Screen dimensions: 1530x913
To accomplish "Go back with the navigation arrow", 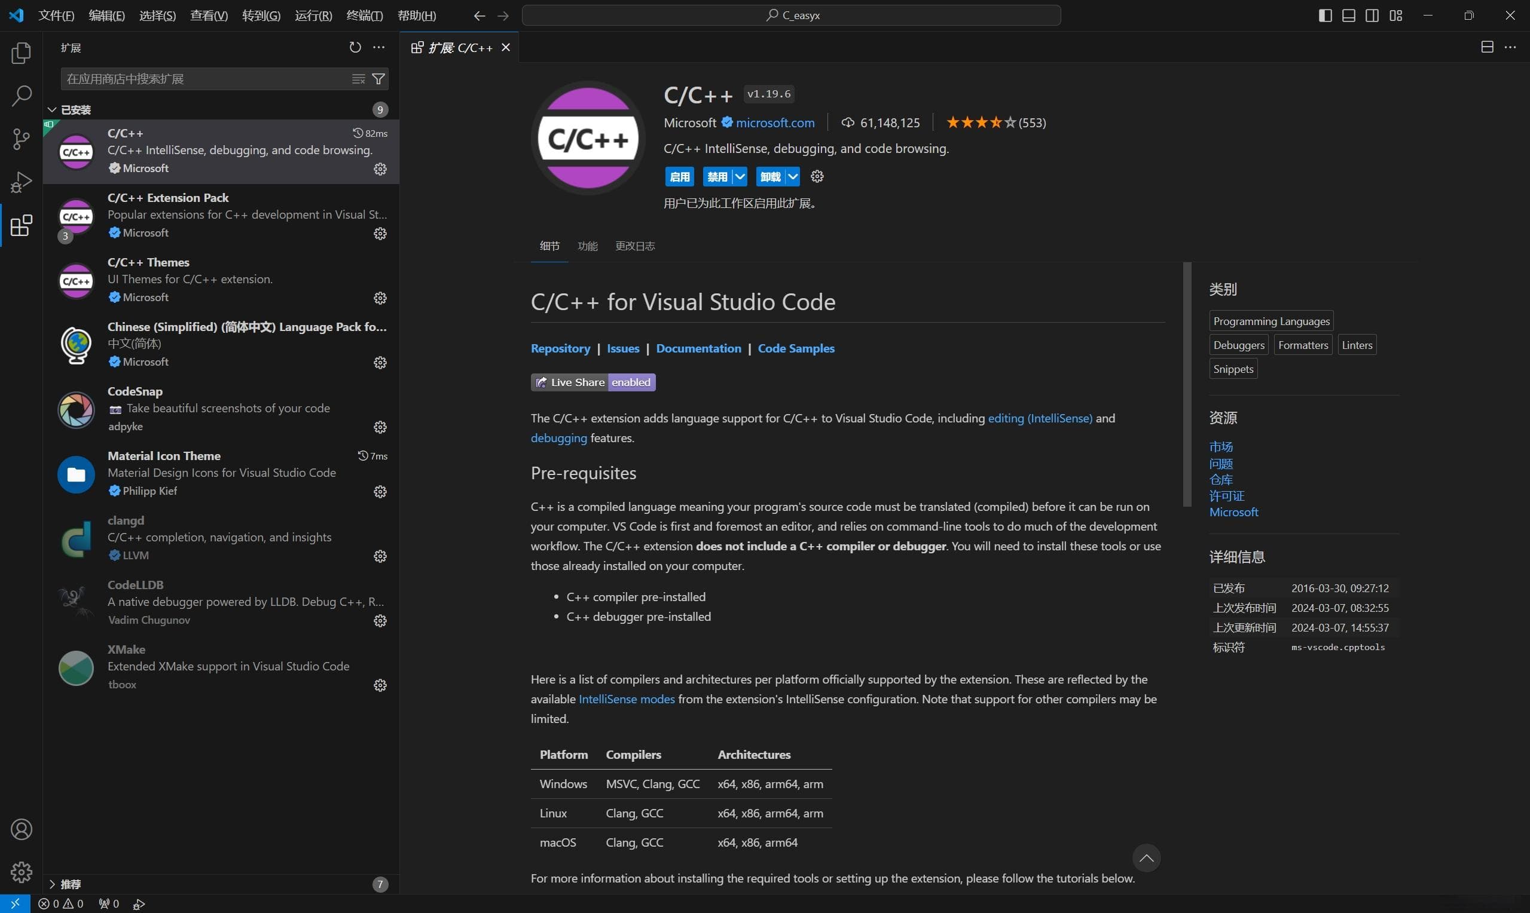I will (x=480, y=16).
